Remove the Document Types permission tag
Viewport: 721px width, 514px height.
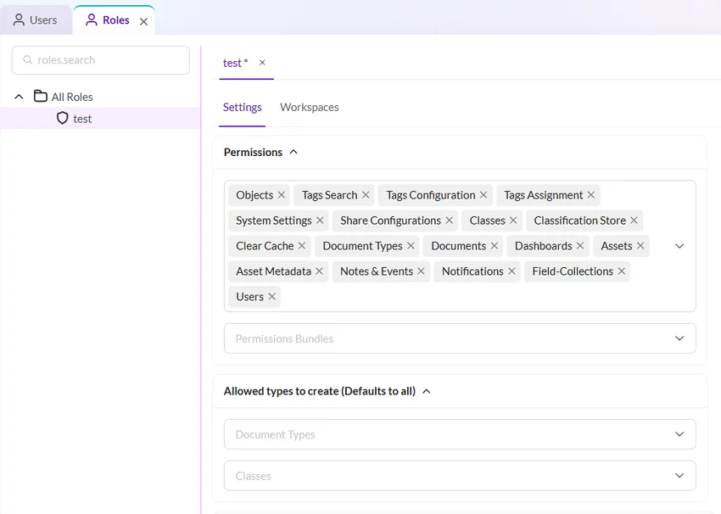coord(411,246)
